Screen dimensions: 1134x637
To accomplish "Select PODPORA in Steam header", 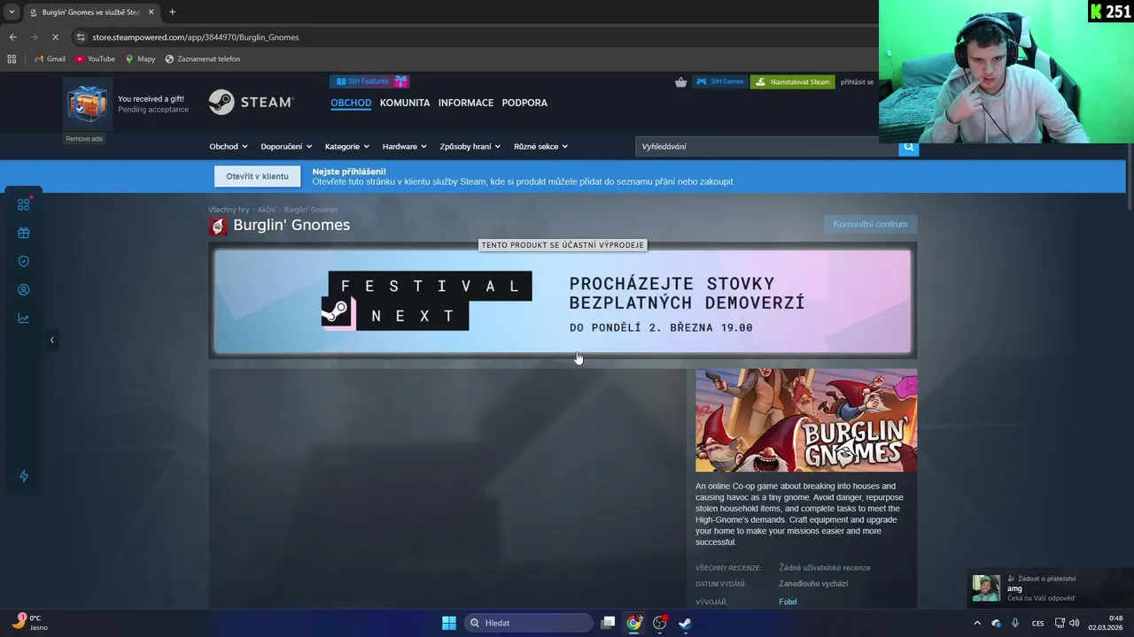I will click(x=524, y=103).
